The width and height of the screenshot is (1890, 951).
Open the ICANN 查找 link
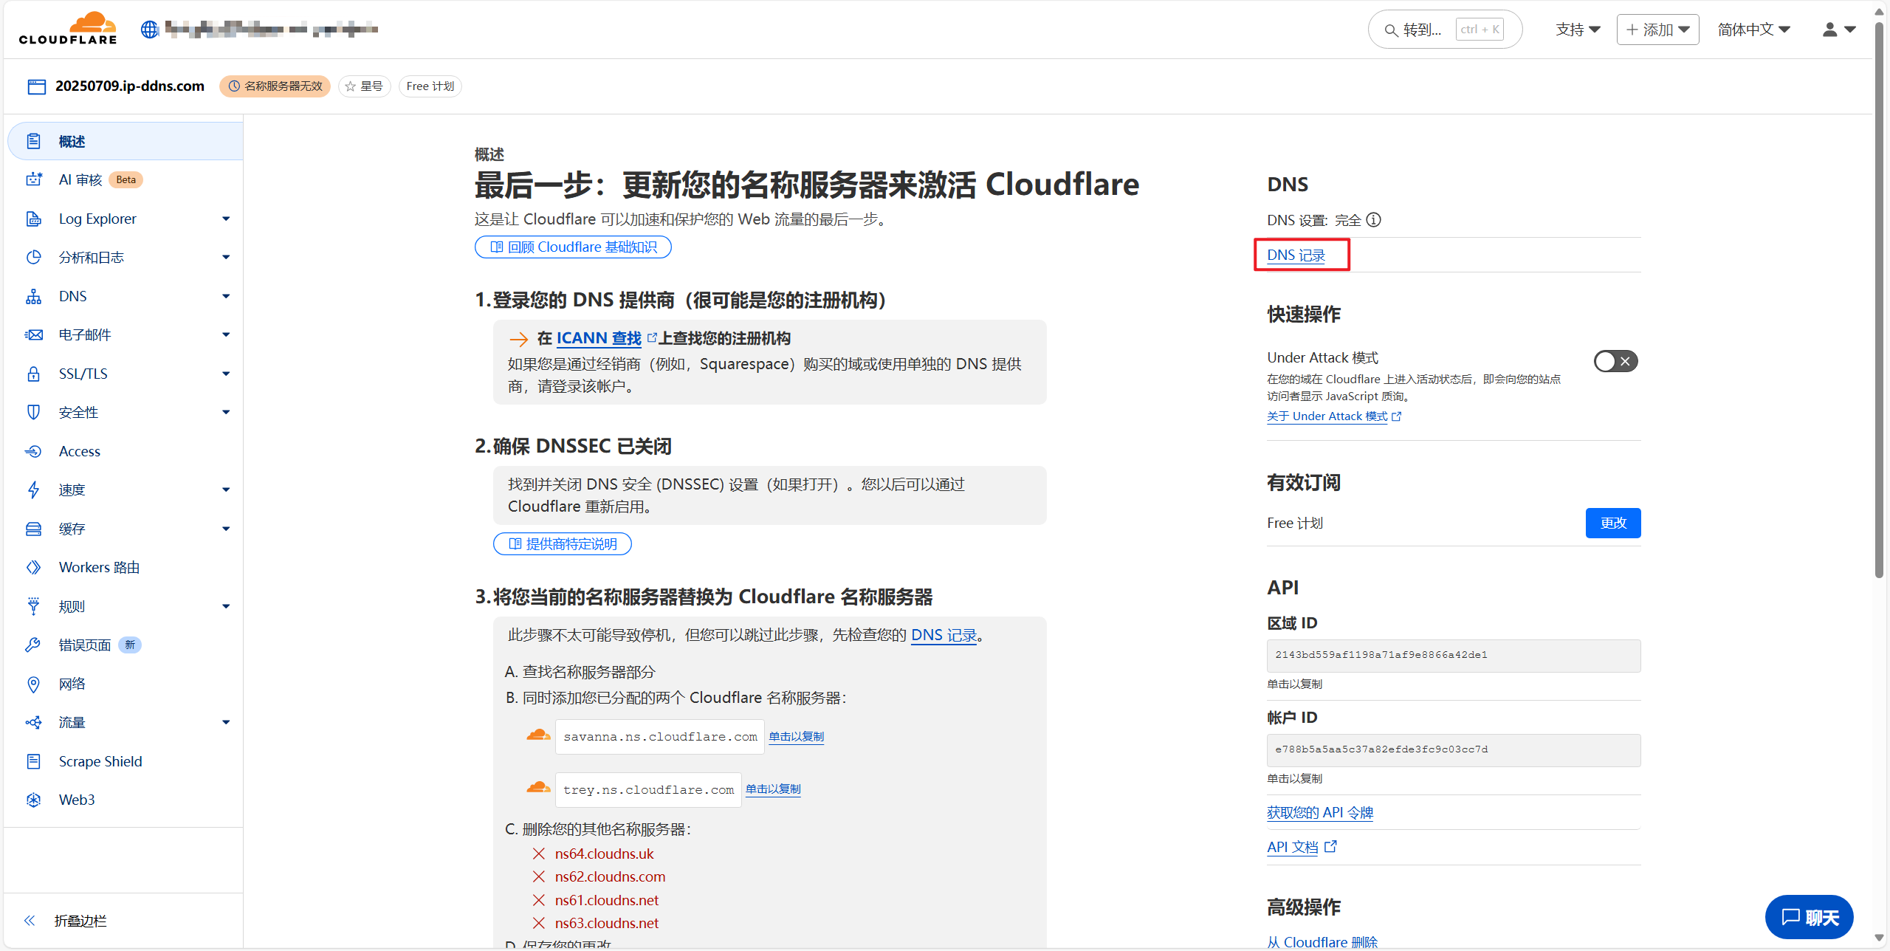pos(599,338)
